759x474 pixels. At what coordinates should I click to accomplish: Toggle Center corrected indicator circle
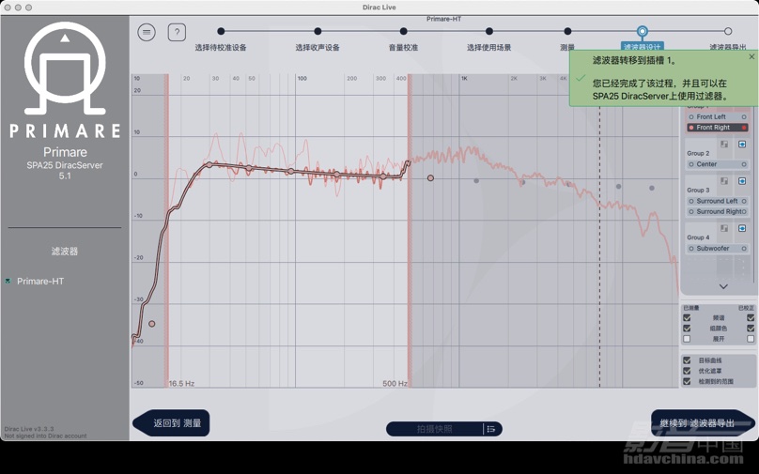click(744, 164)
